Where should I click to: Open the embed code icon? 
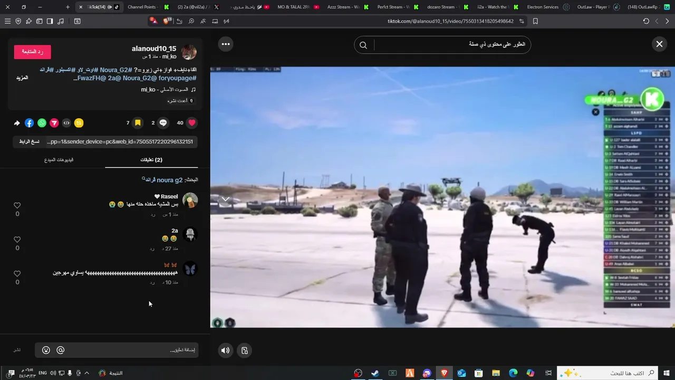66,123
